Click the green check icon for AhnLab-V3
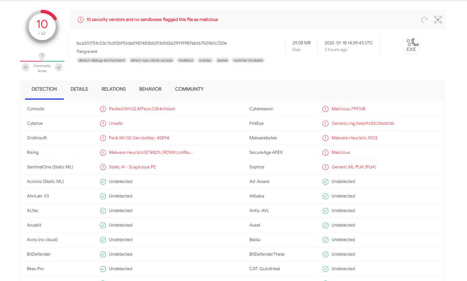Image resolution: width=467 pixels, height=281 pixels. tap(103, 196)
